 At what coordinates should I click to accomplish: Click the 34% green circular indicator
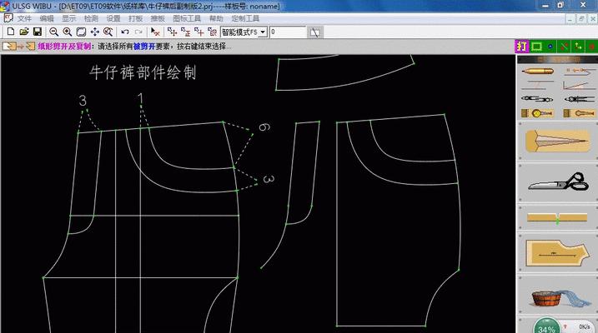[x=546, y=327]
